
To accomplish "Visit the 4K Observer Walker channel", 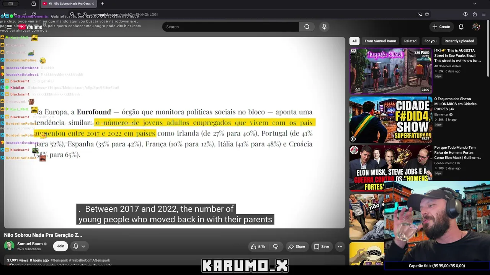I will click(448, 66).
